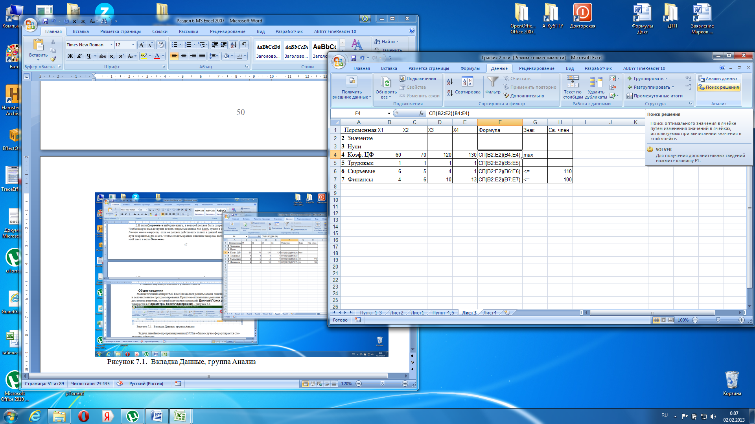Decrease indent icon in Word
The image size is (755, 424).
214,45
